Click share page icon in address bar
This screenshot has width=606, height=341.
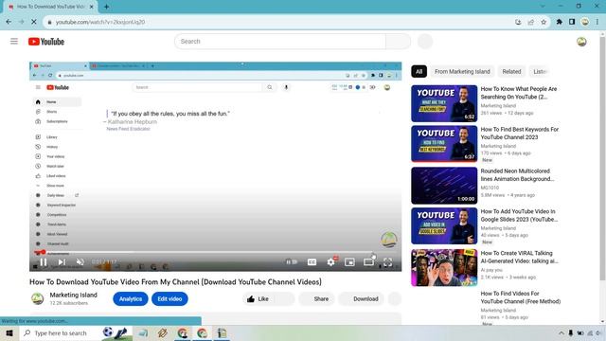click(530, 22)
